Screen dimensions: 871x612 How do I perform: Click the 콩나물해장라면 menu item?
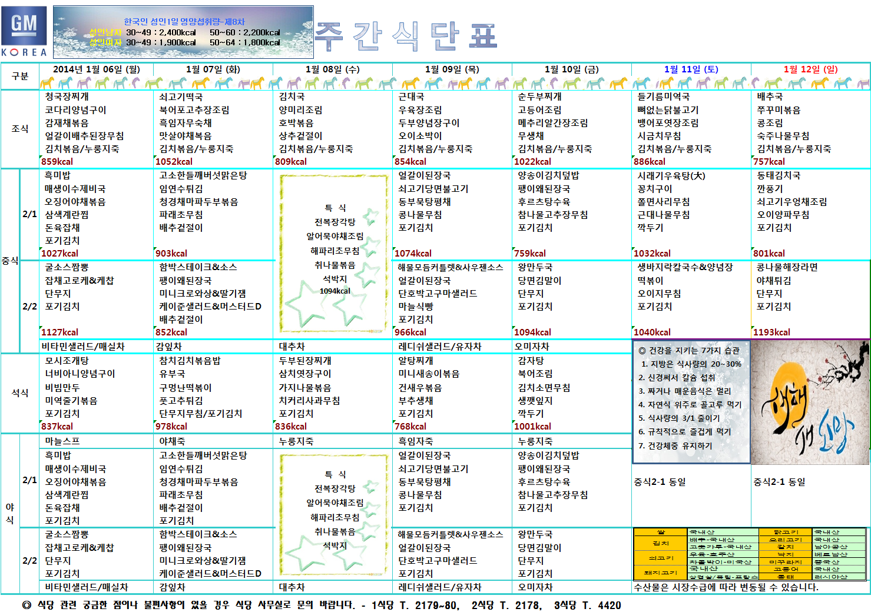[x=787, y=267]
